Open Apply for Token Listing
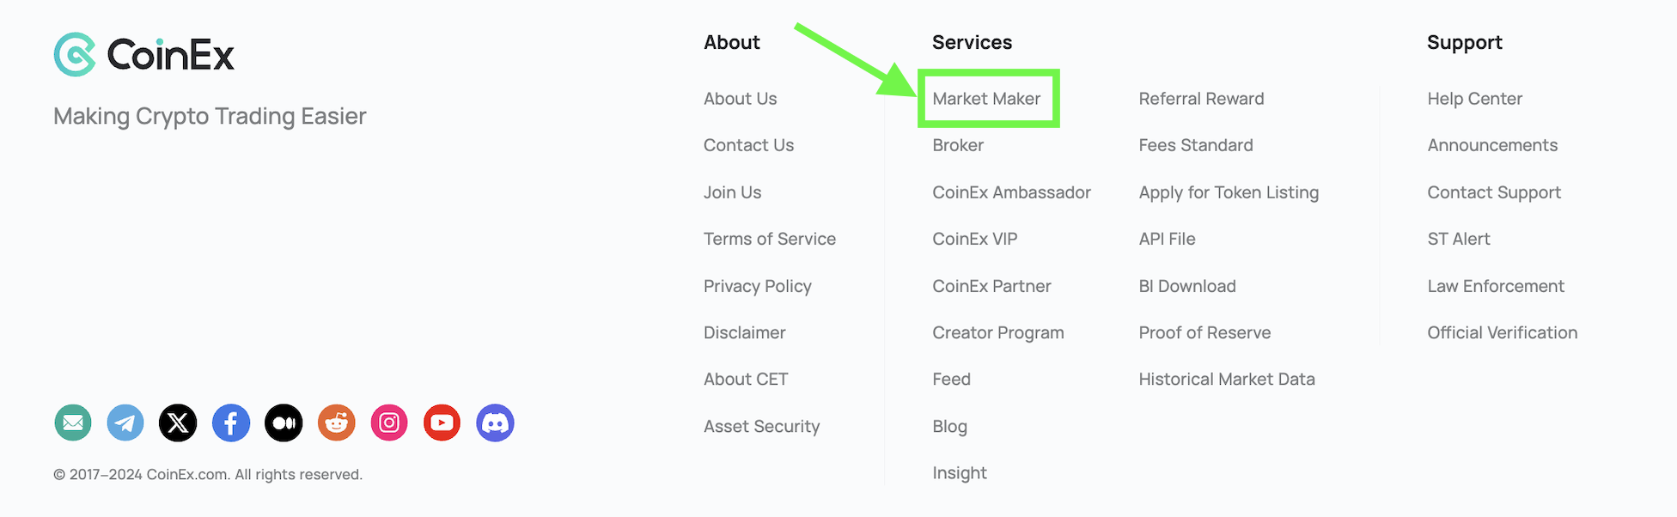Screen dimensions: 1677x517 [x=1229, y=192]
